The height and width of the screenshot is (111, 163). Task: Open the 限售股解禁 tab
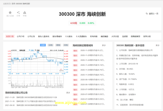coord(136,36)
